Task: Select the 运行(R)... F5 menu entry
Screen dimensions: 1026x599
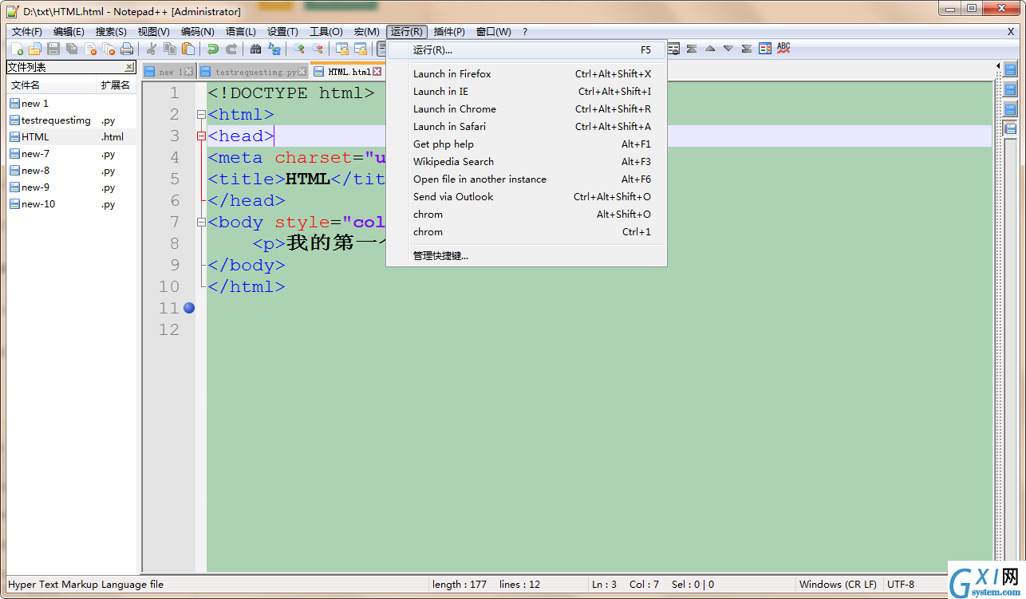Action: coord(527,50)
